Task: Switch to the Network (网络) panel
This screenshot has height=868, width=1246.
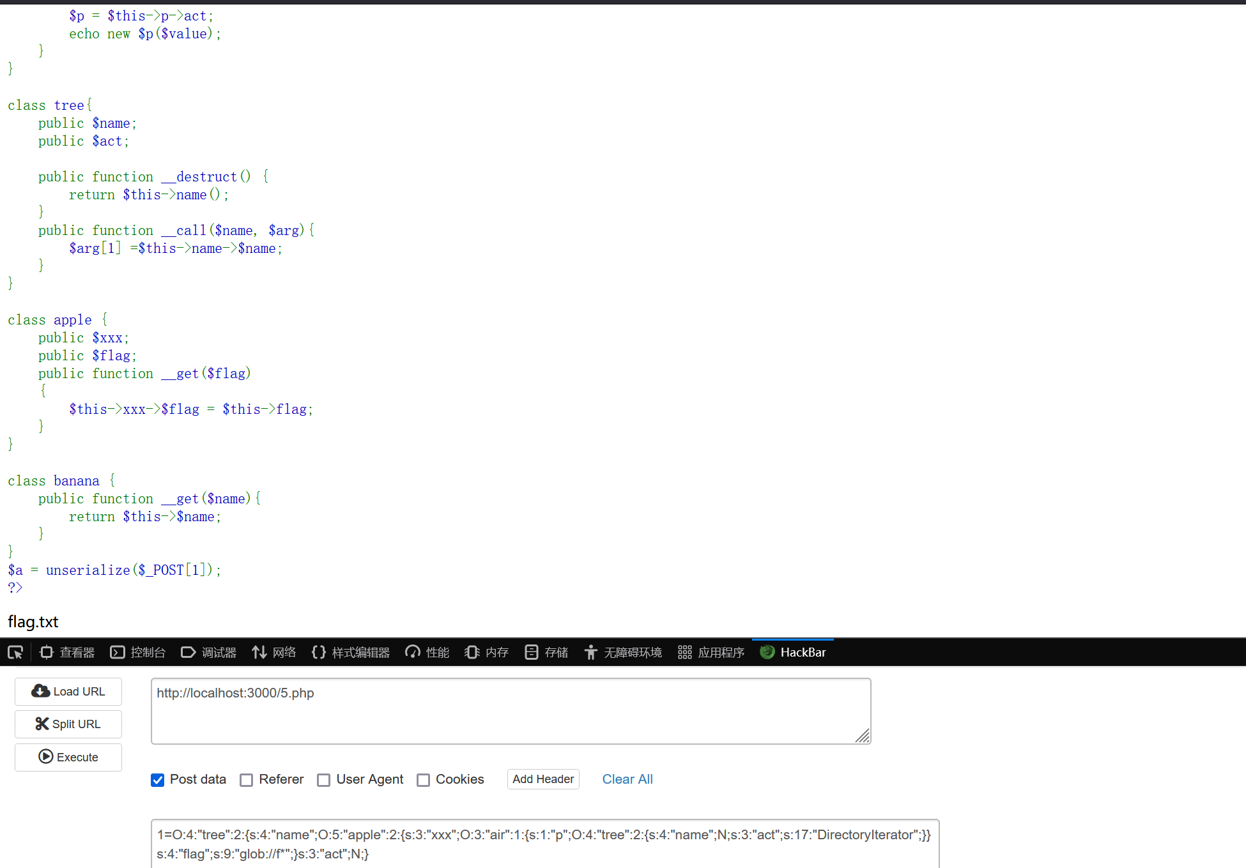Action: pos(274,652)
